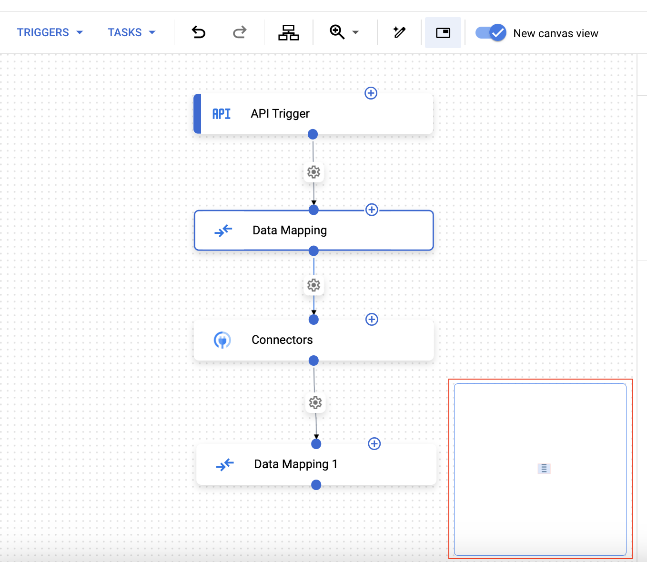Open the TASKS dropdown menu
The height and width of the screenshot is (562, 647).
[x=131, y=32]
